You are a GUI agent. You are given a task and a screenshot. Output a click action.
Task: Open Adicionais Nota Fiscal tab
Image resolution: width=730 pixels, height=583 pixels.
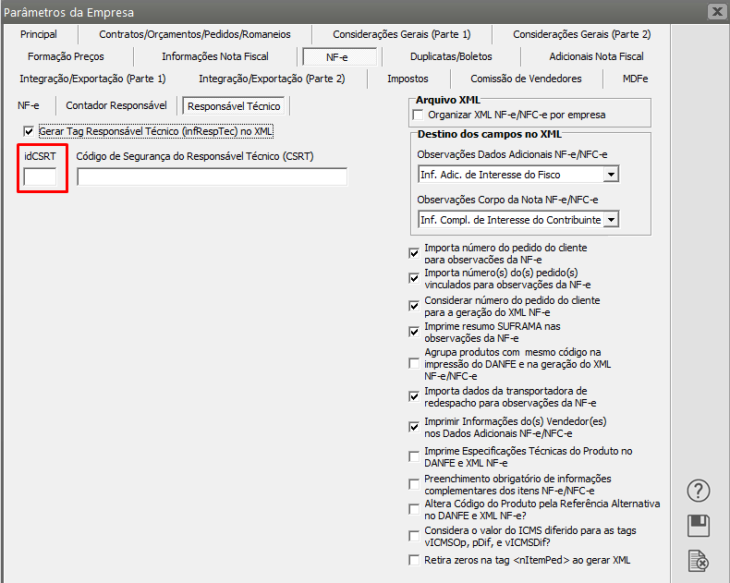click(596, 56)
